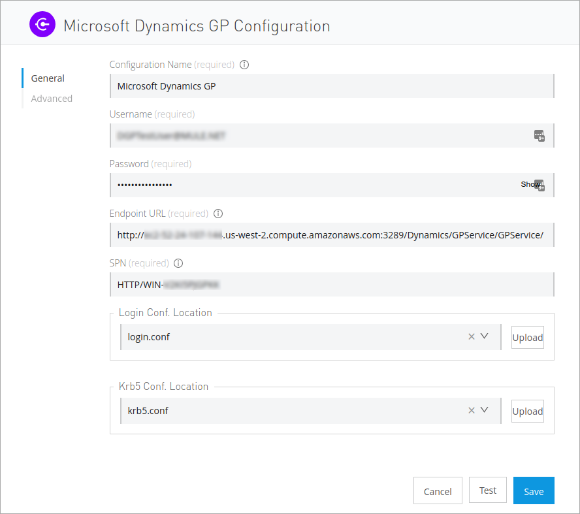Cancel the configuration dialog
The height and width of the screenshot is (514, 580).
(438, 491)
